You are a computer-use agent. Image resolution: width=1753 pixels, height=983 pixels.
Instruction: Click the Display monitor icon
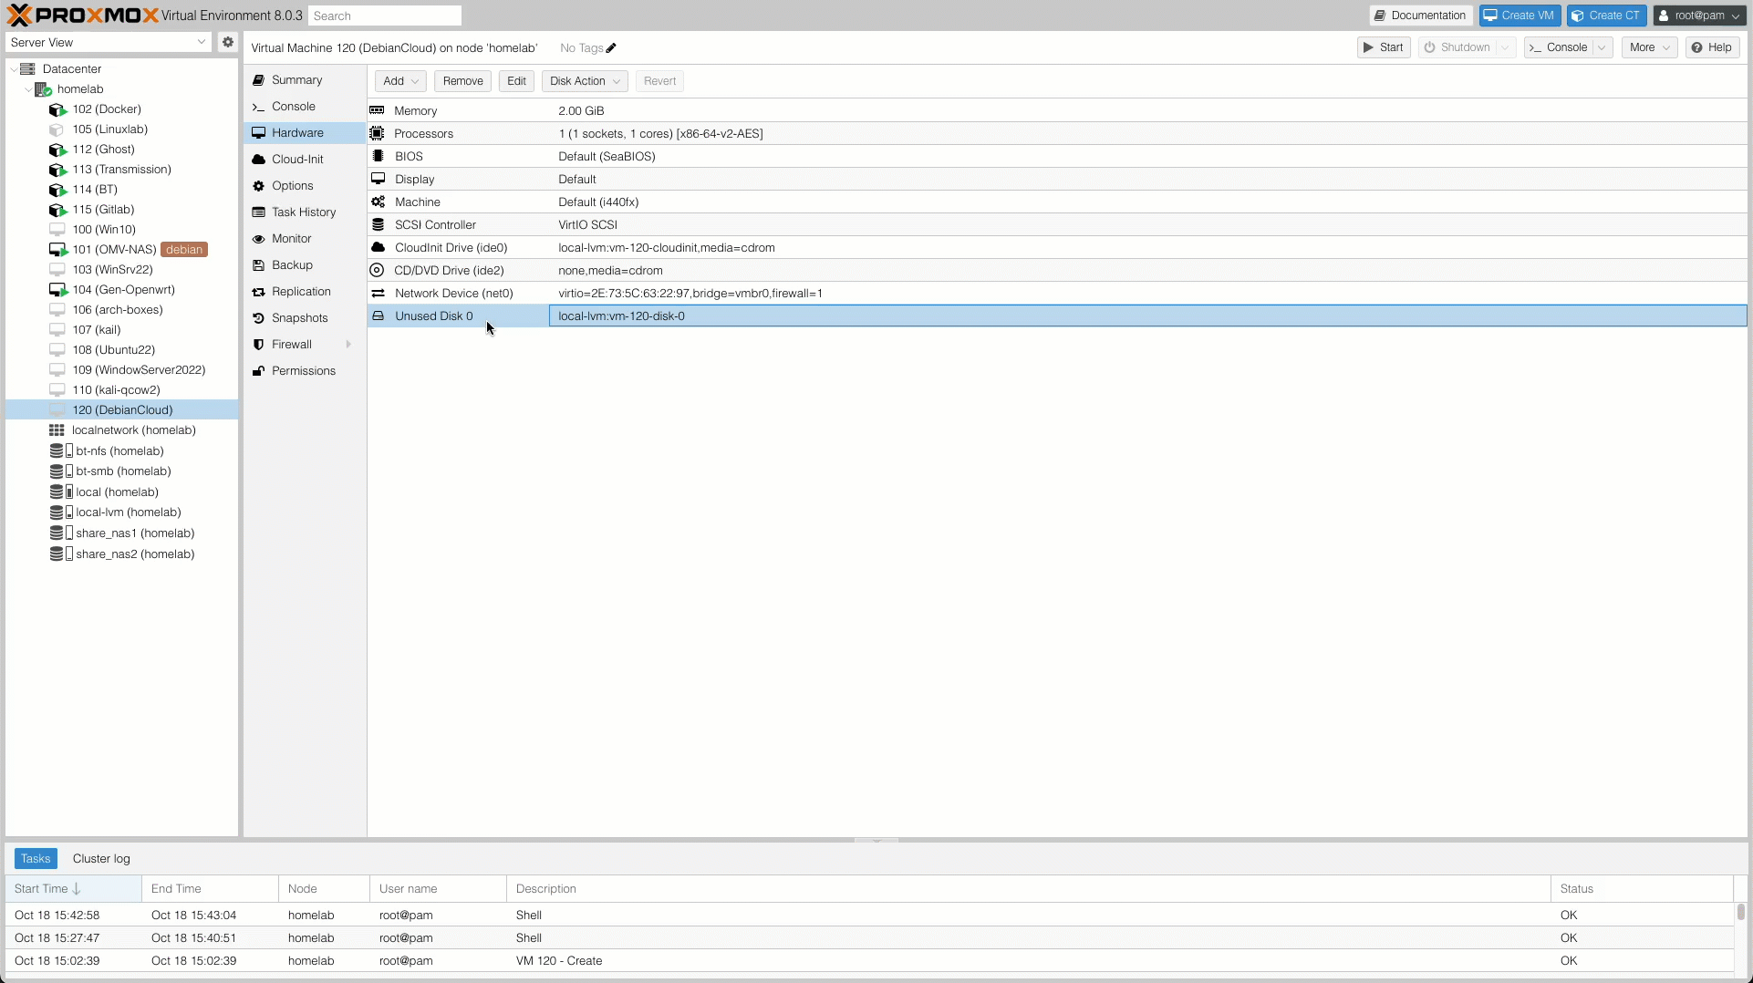[378, 179]
